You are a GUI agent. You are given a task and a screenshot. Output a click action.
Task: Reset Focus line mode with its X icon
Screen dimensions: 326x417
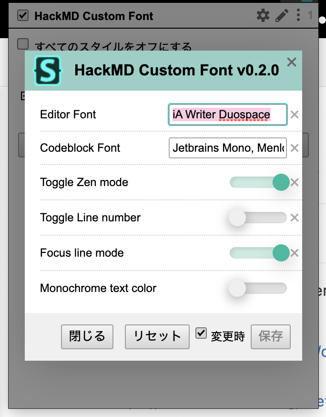click(295, 253)
